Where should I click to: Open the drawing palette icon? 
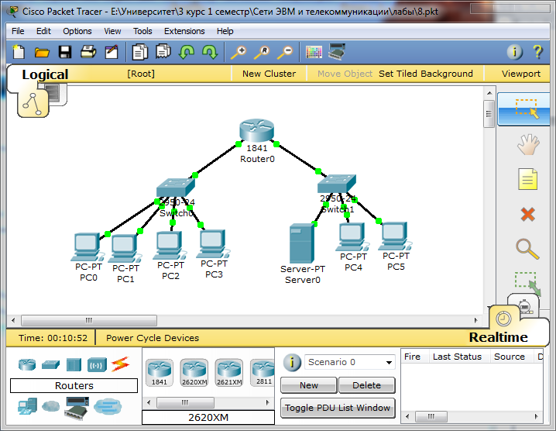click(x=314, y=52)
